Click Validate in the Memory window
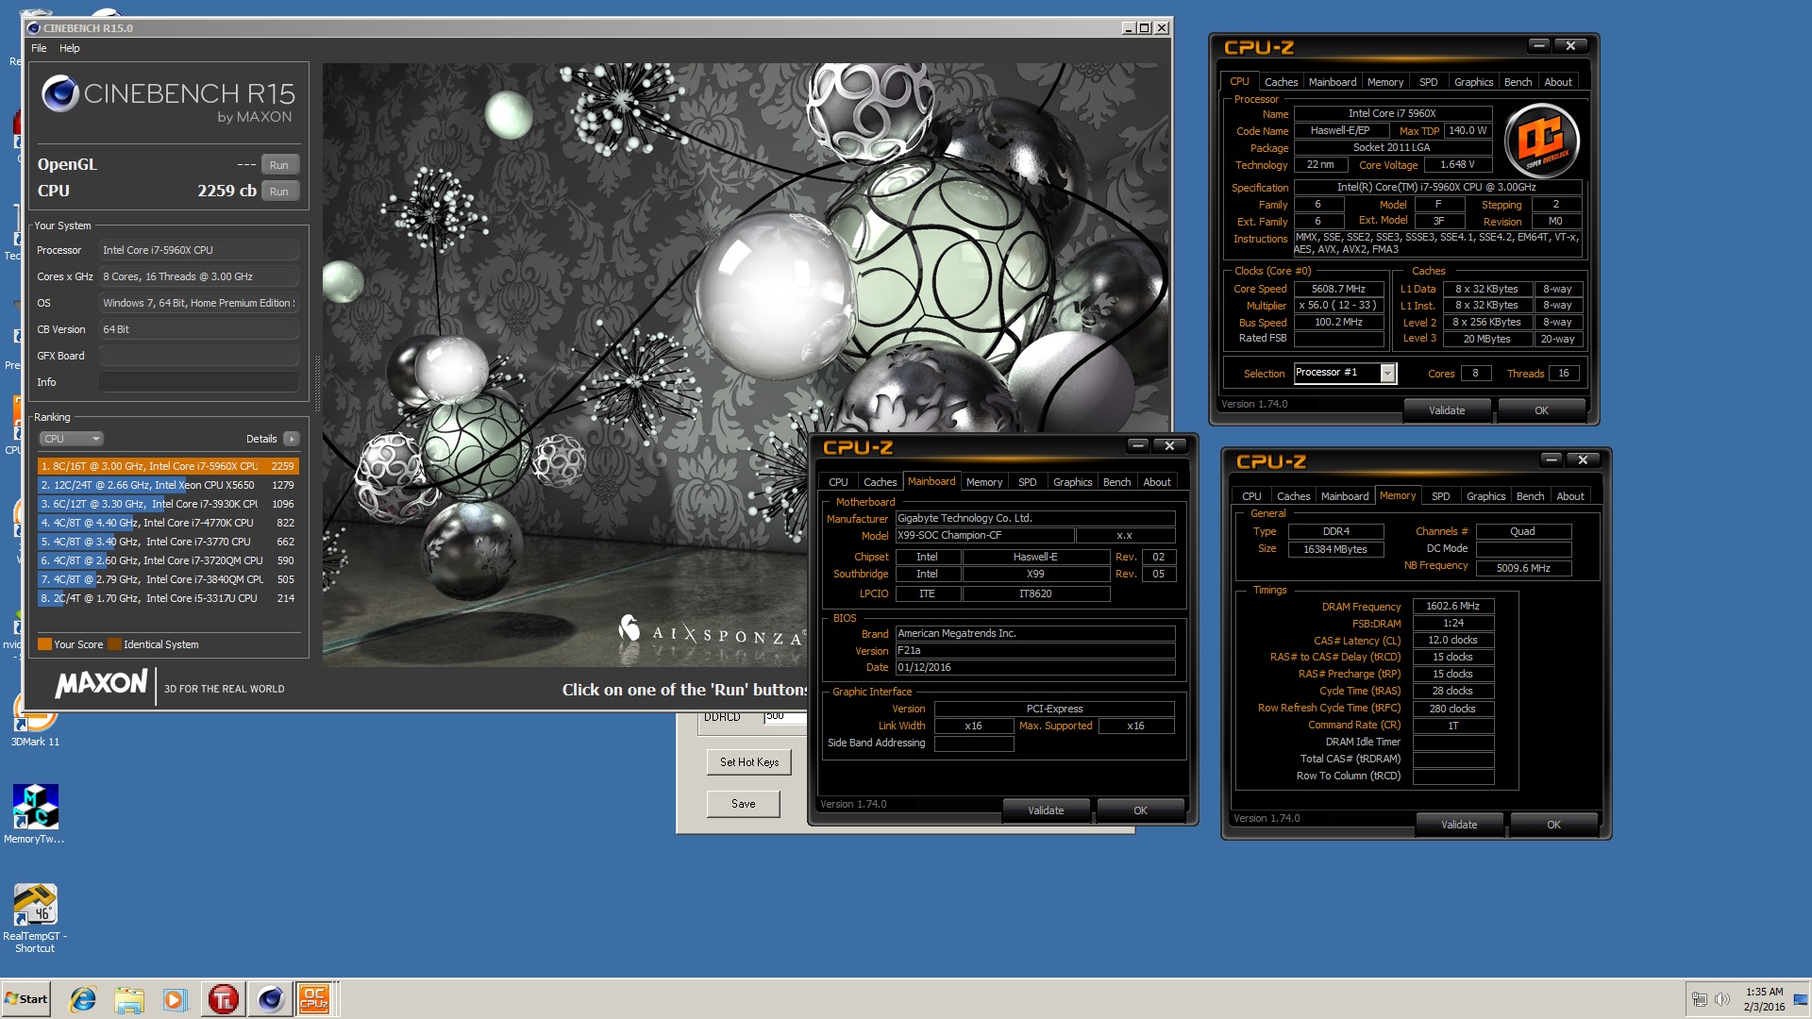 click(1459, 825)
